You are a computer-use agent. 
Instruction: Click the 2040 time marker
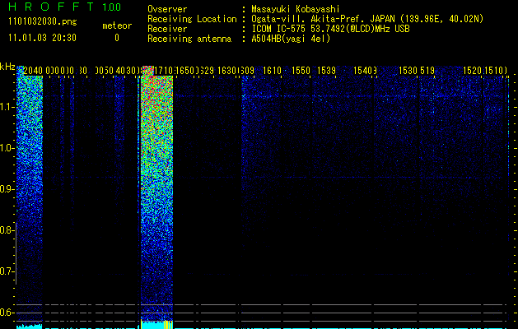(x=33, y=71)
